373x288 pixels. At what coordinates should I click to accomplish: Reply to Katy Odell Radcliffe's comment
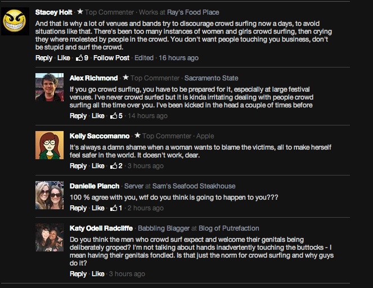78,274
